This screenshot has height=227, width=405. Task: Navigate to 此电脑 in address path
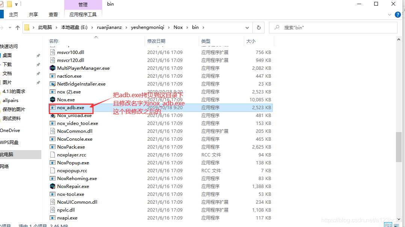pos(45,27)
